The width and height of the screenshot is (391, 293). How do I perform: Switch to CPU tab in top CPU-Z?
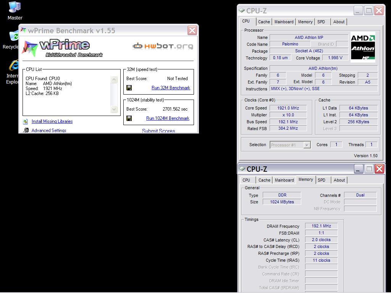click(x=246, y=21)
